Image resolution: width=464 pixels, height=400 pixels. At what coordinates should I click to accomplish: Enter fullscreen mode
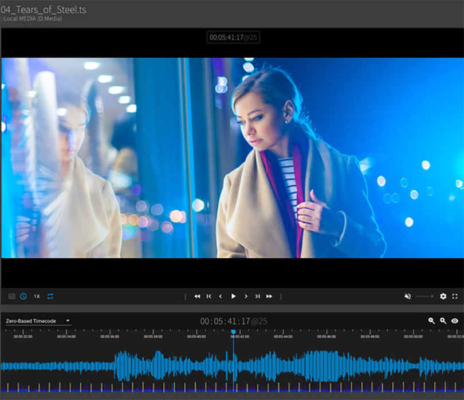click(455, 296)
